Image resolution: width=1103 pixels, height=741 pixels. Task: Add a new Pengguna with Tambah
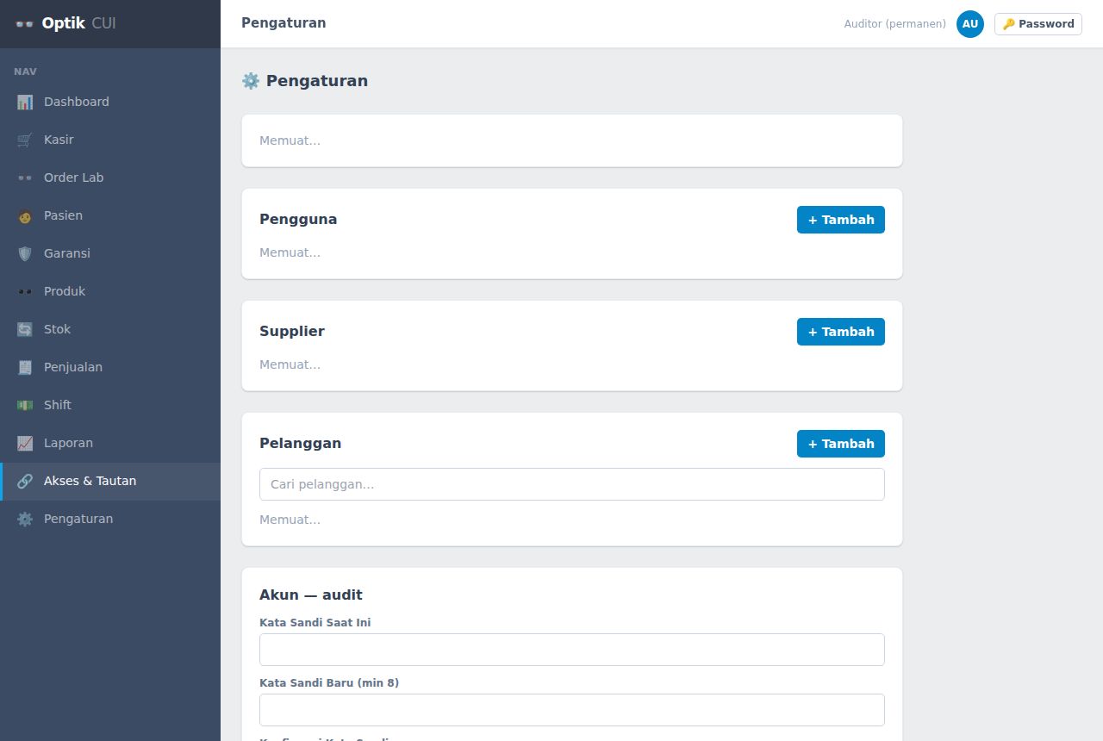(841, 220)
